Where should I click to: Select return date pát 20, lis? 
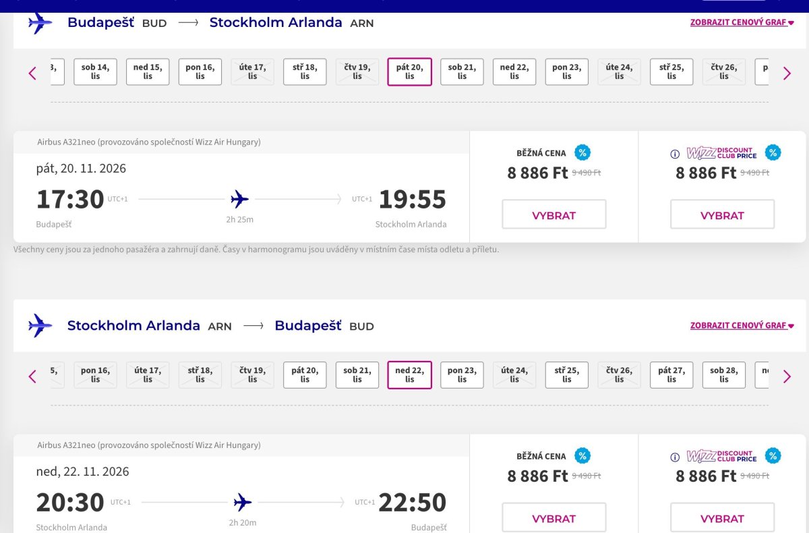(305, 374)
